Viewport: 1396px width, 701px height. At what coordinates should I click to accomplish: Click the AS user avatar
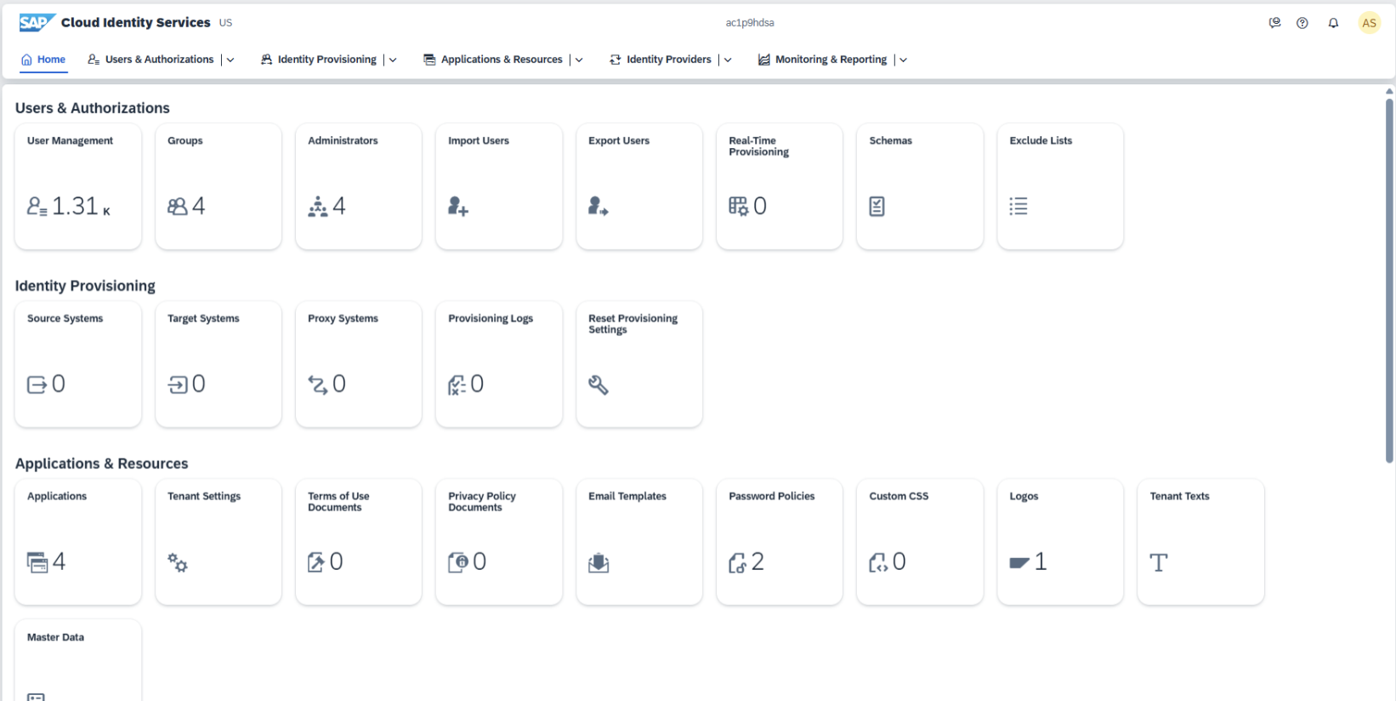[x=1369, y=23]
